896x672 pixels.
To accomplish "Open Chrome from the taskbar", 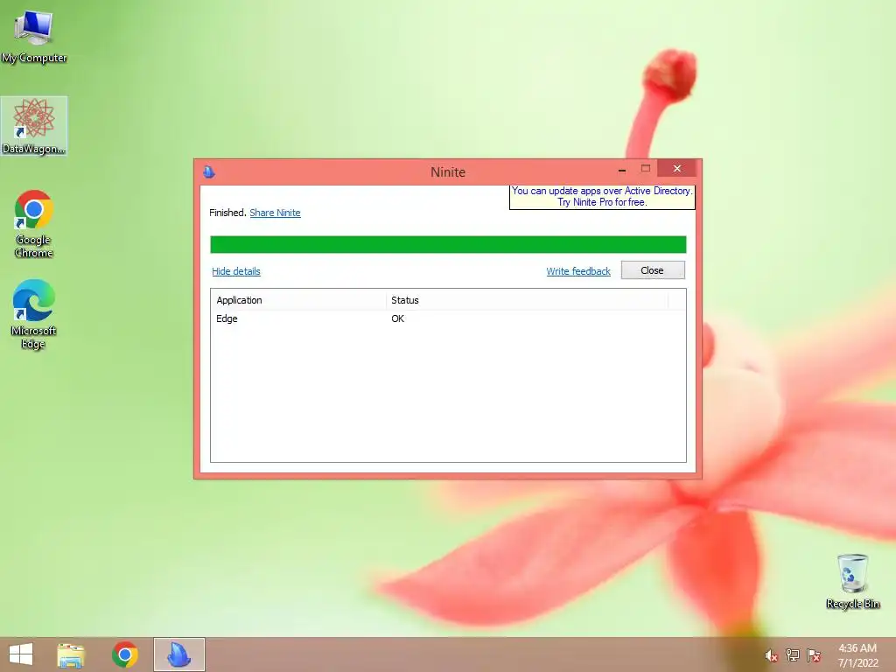I will pyautogui.click(x=124, y=654).
